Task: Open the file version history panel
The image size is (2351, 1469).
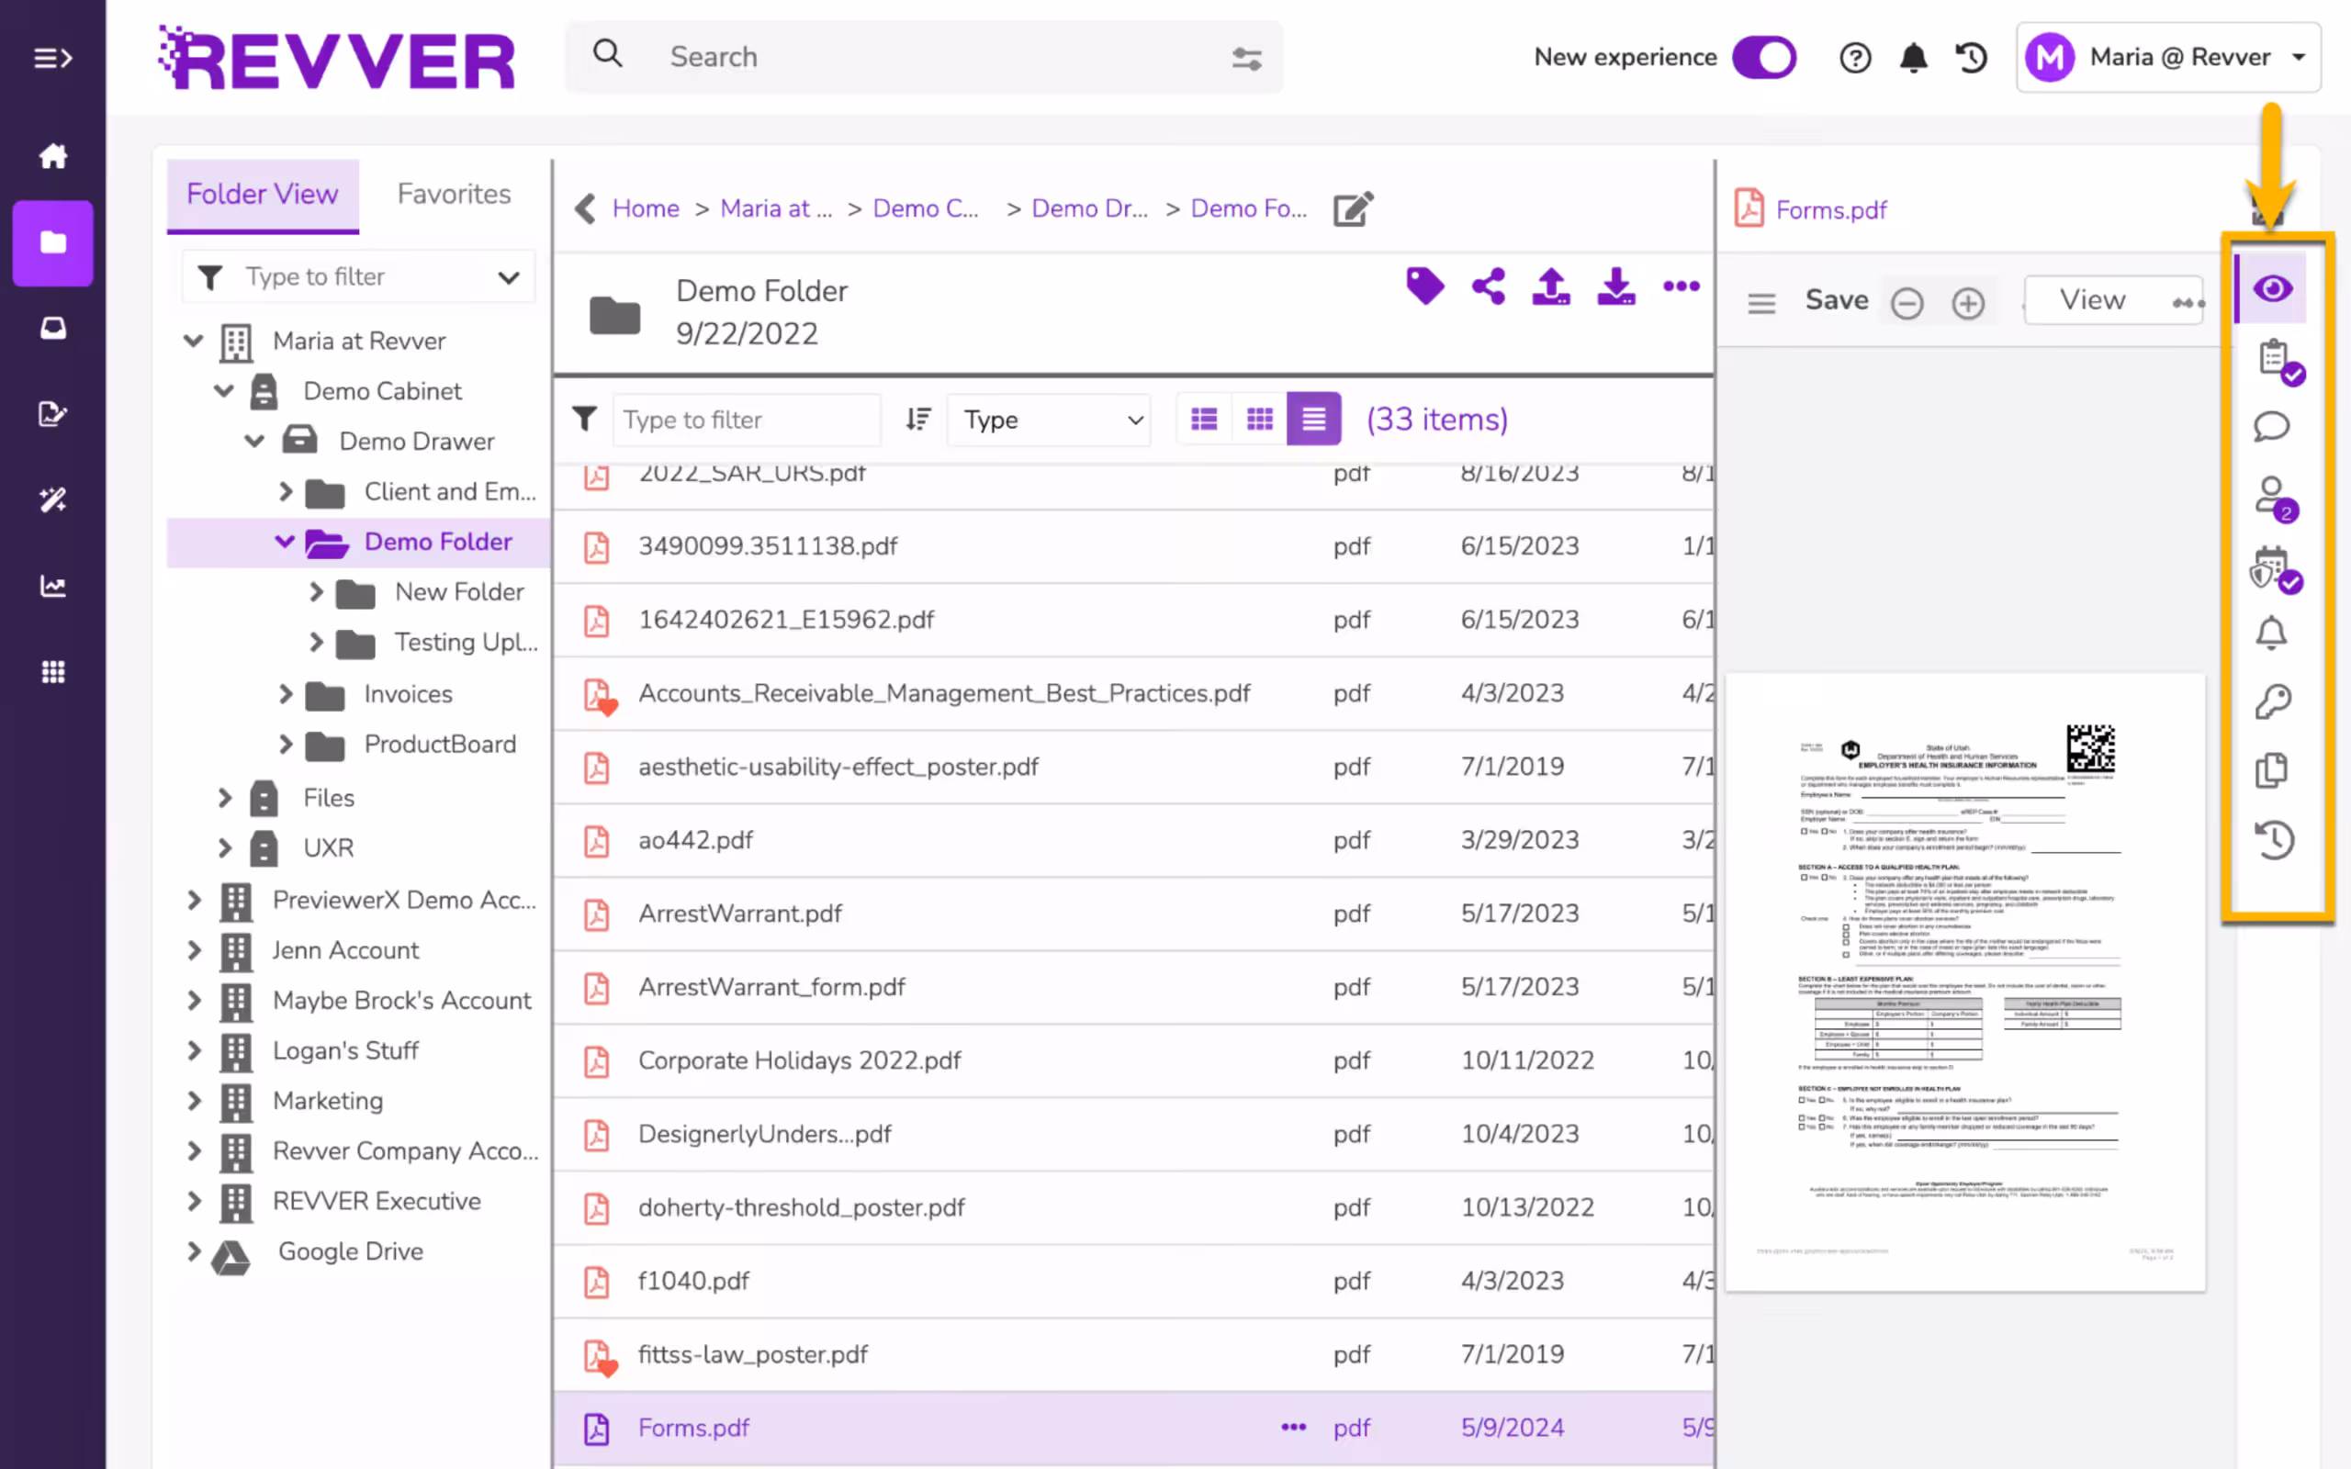Action: click(2272, 839)
